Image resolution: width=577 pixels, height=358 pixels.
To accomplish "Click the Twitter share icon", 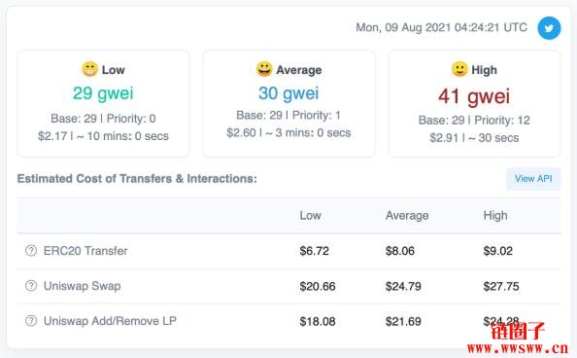I will coord(549,28).
